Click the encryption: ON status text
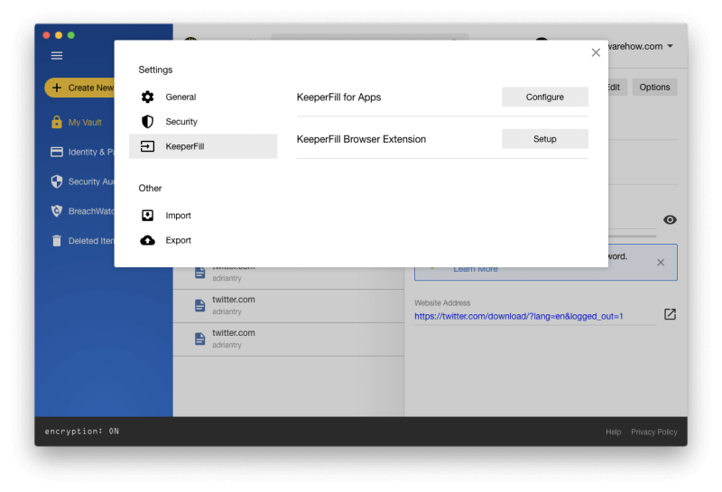Screen dimensions: 722x492 82,432
